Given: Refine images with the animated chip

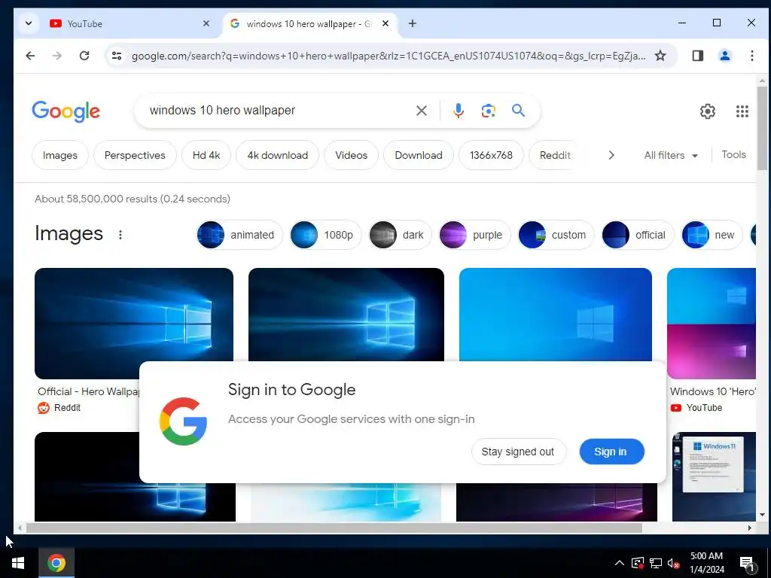Looking at the screenshot, I should (x=239, y=235).
